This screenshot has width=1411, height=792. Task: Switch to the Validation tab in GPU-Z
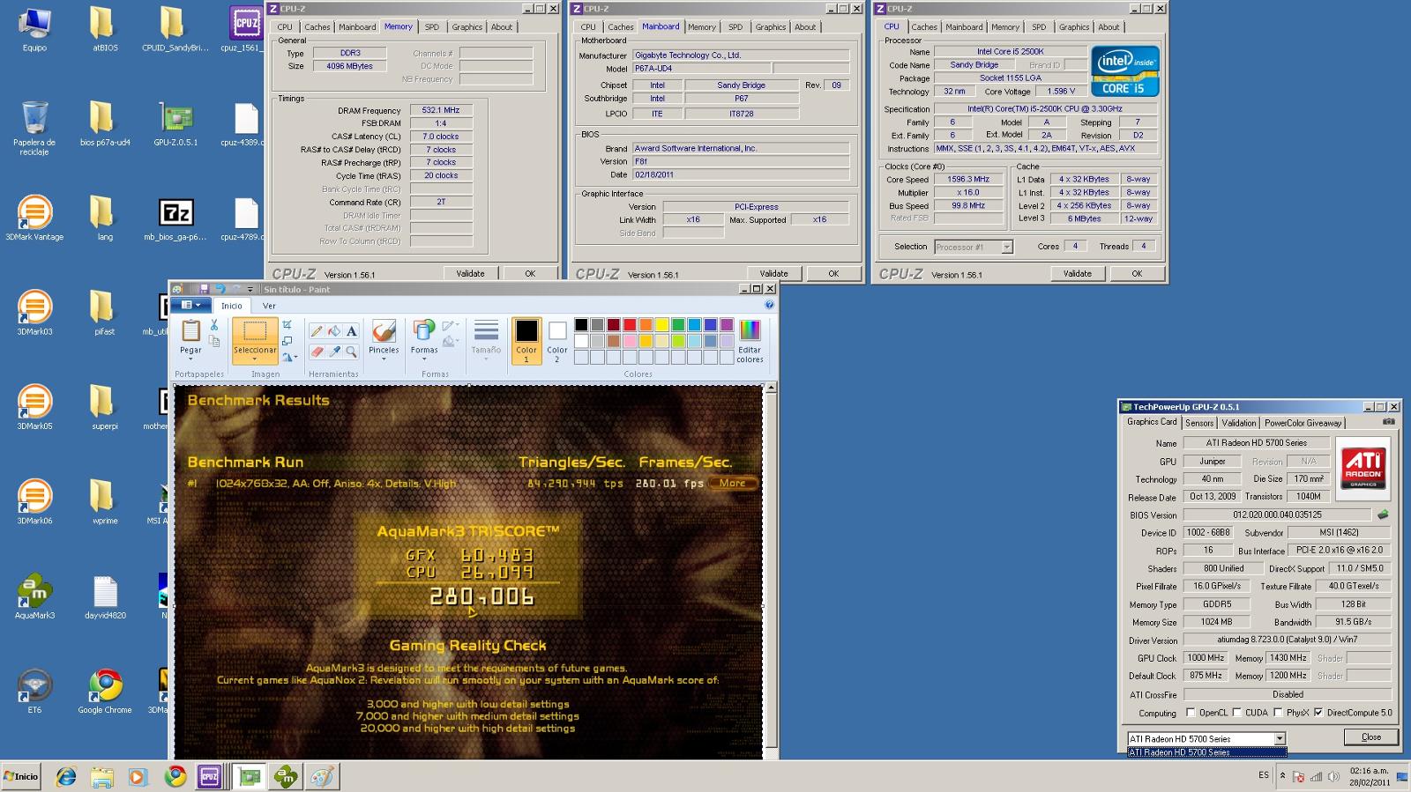1238,423
